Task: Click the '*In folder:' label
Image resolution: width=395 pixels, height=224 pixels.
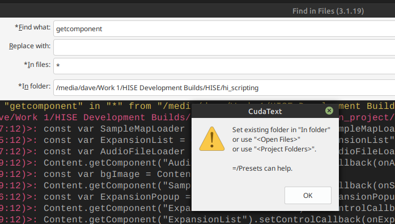Action: [34, 86]
